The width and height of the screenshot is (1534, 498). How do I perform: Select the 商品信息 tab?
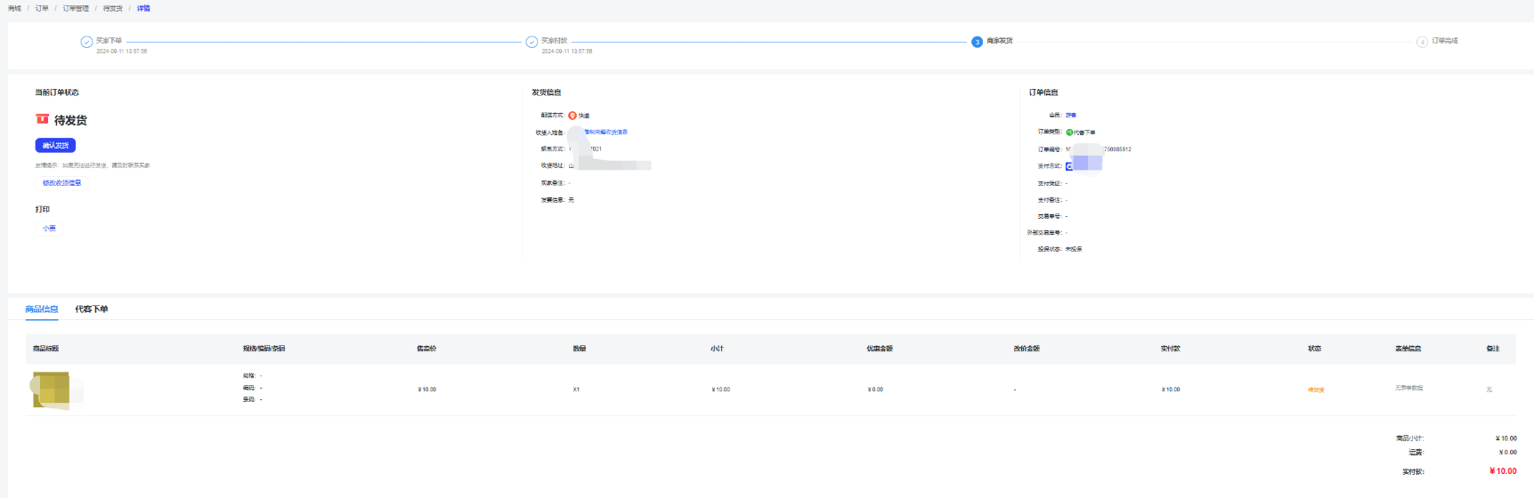click(x=42, y=309)
